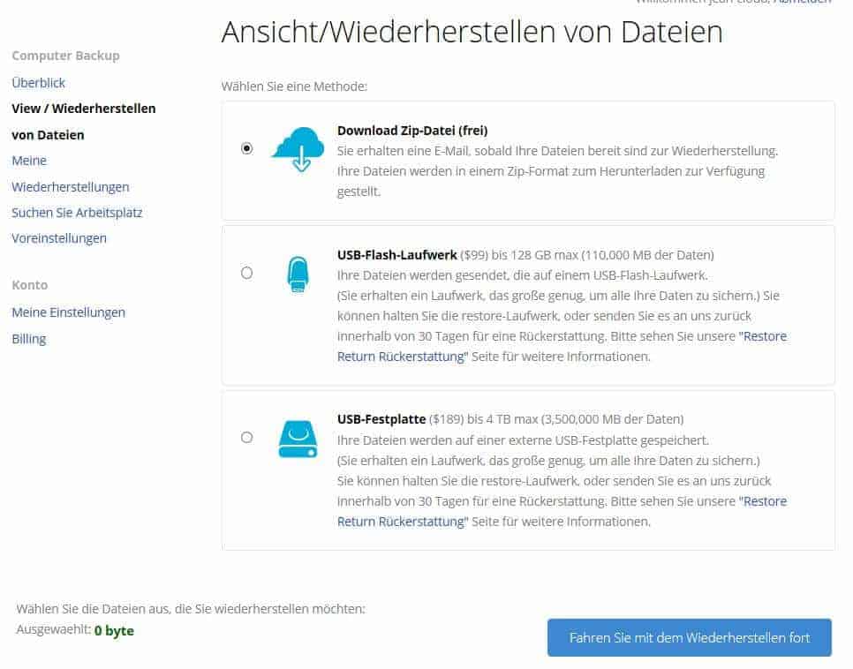Open View / Wiederherstellen von Dateien page
Image resolution: width=853 pixels, height=669 pixels.
pos(83,121)
